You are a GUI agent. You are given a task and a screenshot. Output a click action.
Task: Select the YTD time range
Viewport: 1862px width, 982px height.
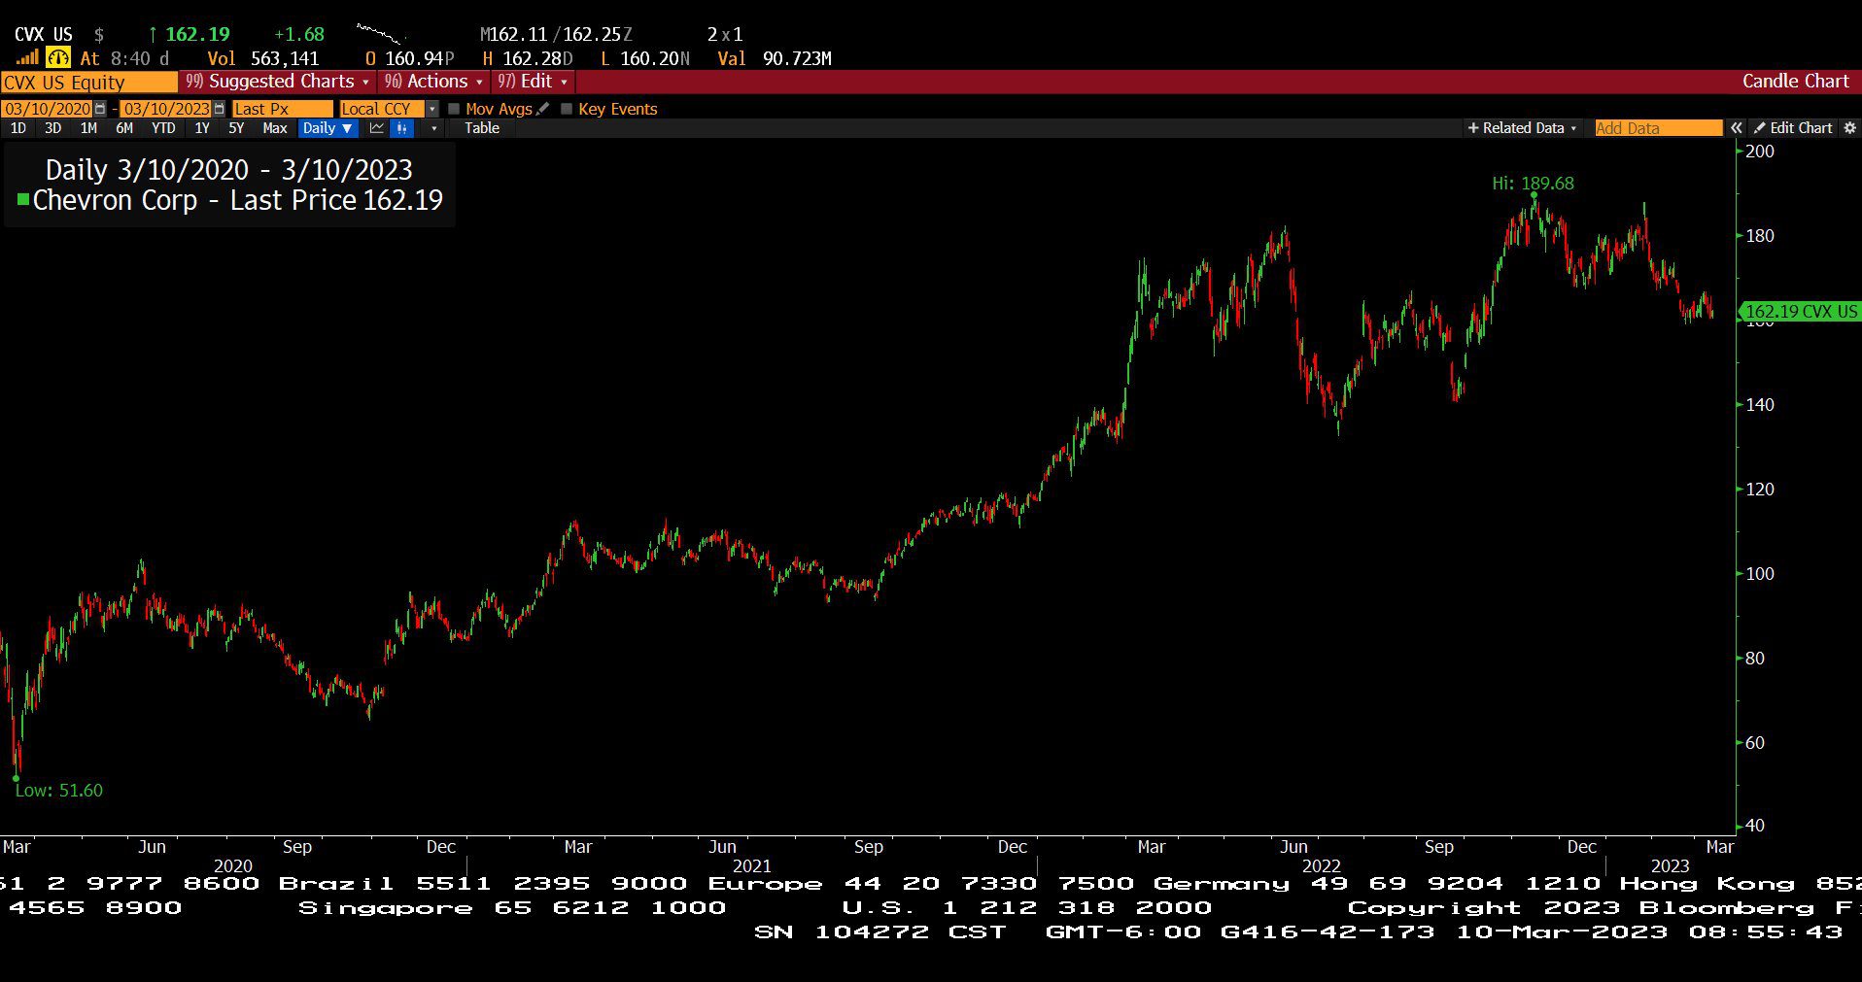click(x=163, y=128)
